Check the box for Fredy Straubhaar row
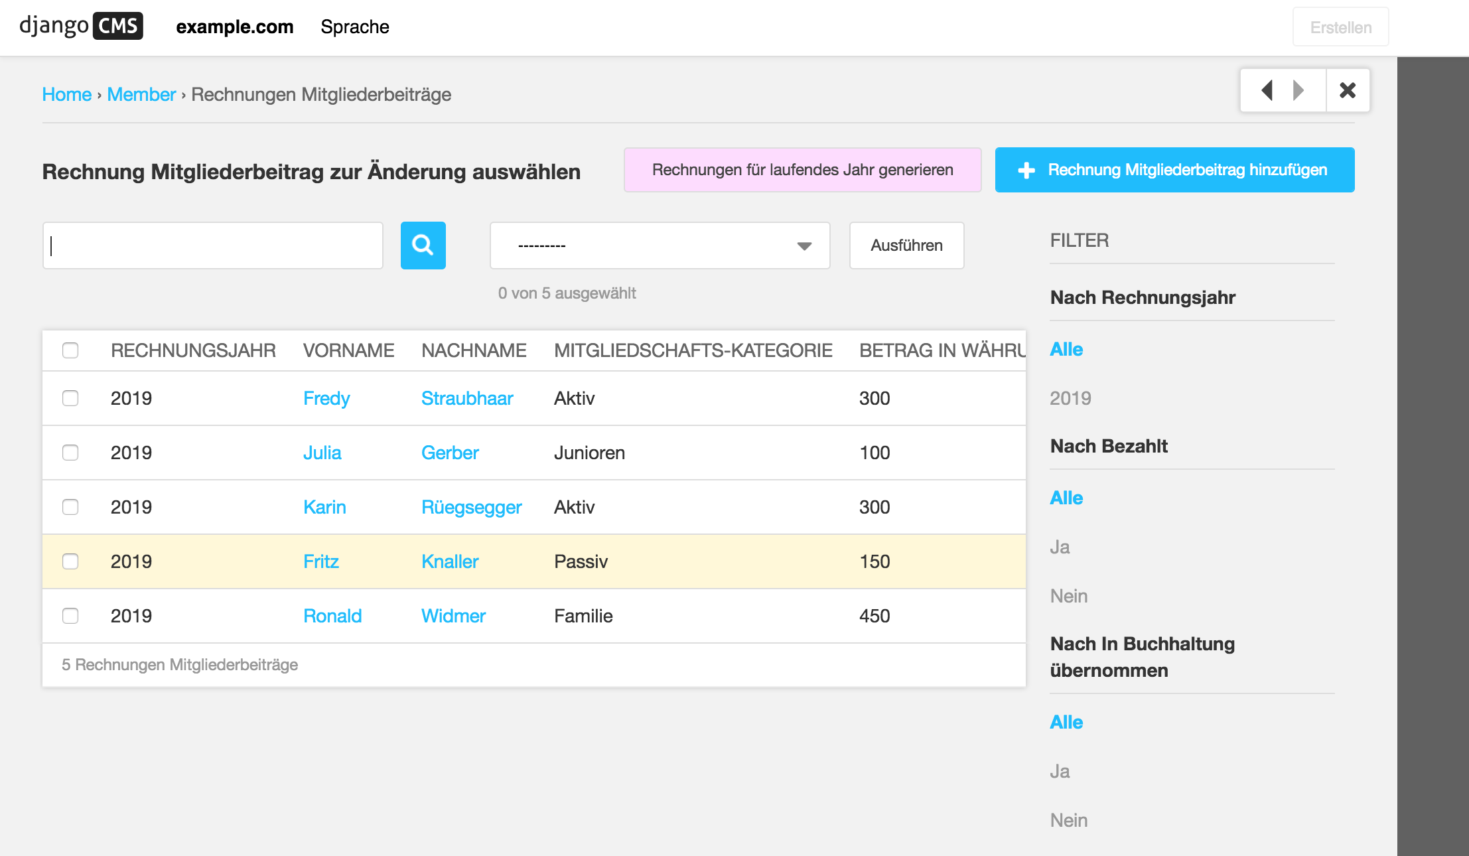The image size is (1469, 856). pyautogui.click(x=70, y=398)
